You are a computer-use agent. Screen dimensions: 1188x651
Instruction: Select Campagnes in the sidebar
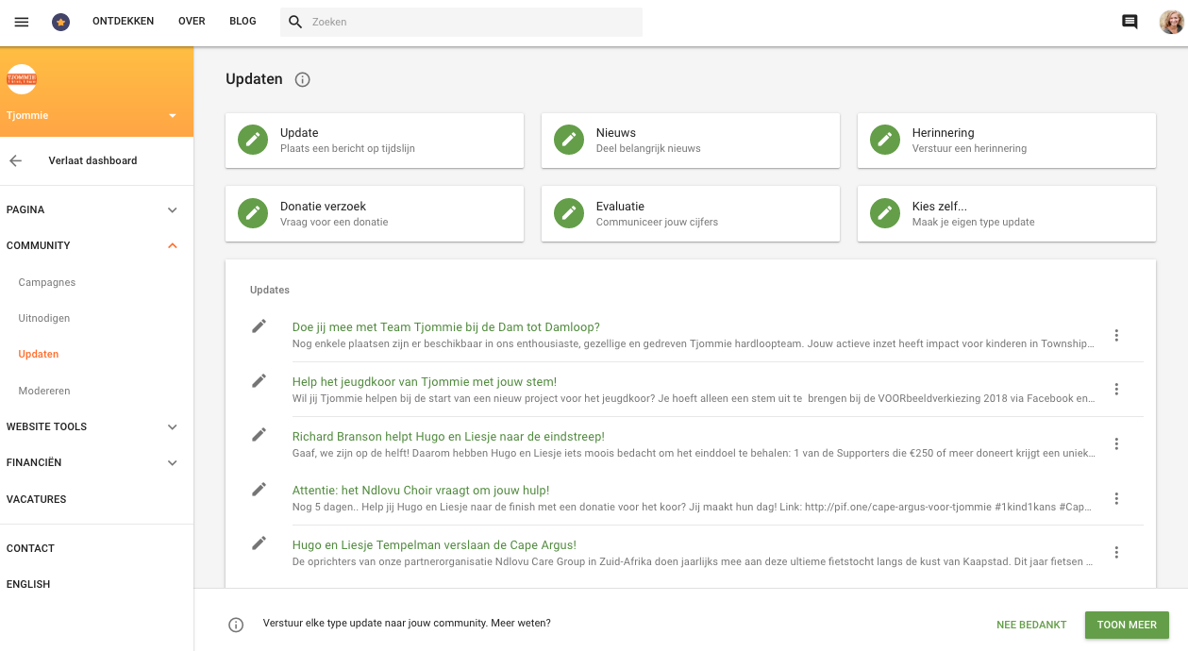point(47,282)
